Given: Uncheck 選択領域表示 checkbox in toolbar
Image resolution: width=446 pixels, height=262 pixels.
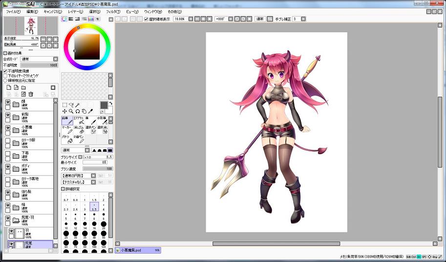Looking at the screenshot, I should click(147, 19).
